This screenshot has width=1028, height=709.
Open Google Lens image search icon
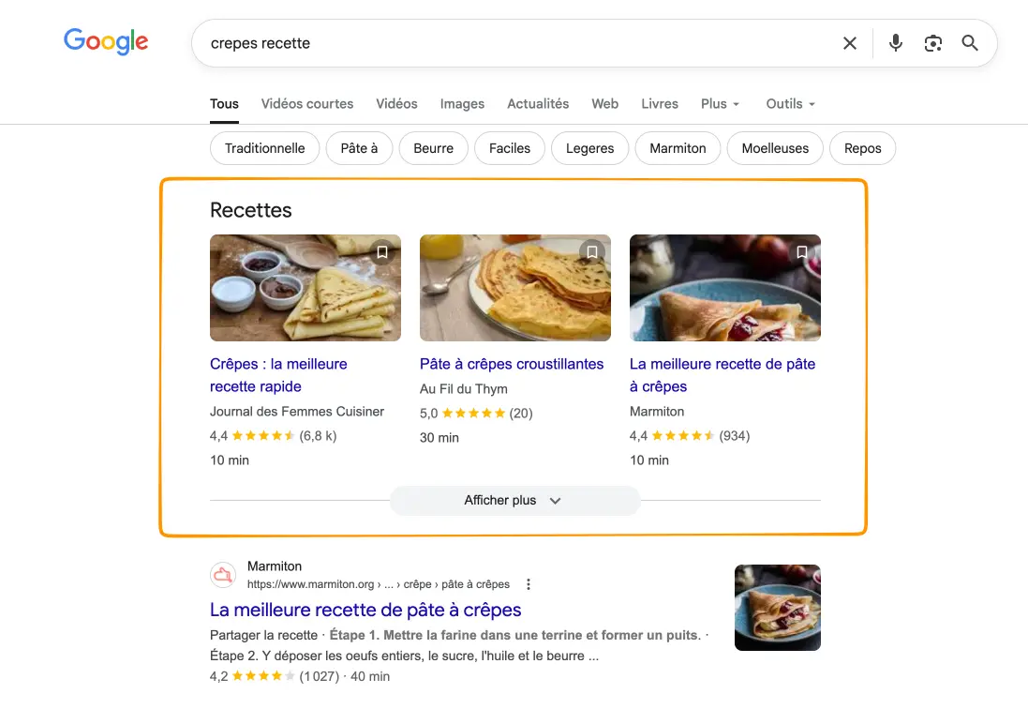pos(933,43)
